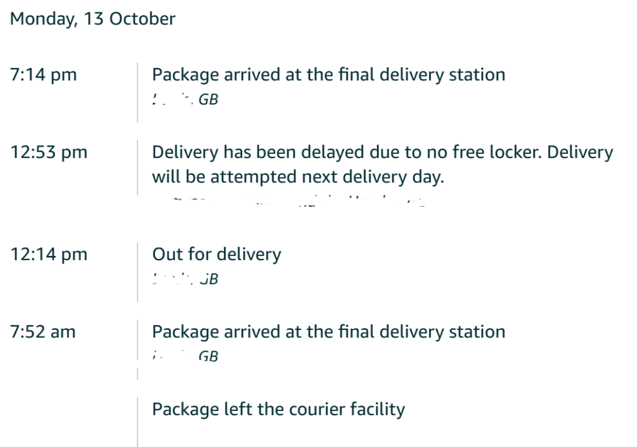Click the 7:52 am package arrived status
The image size is (637, 447).
tap(328, 331)
